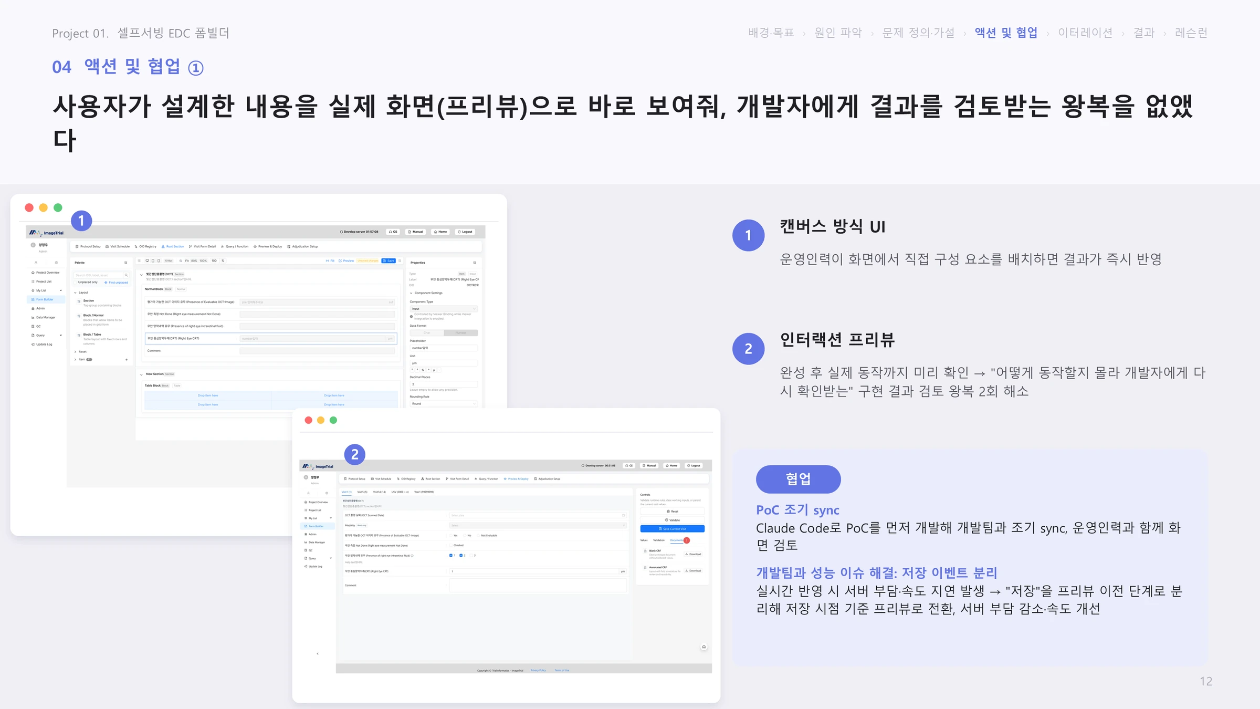Select Form Builder in canvas window sidebar
The image size is (1260, 709).
coord(46,299)
